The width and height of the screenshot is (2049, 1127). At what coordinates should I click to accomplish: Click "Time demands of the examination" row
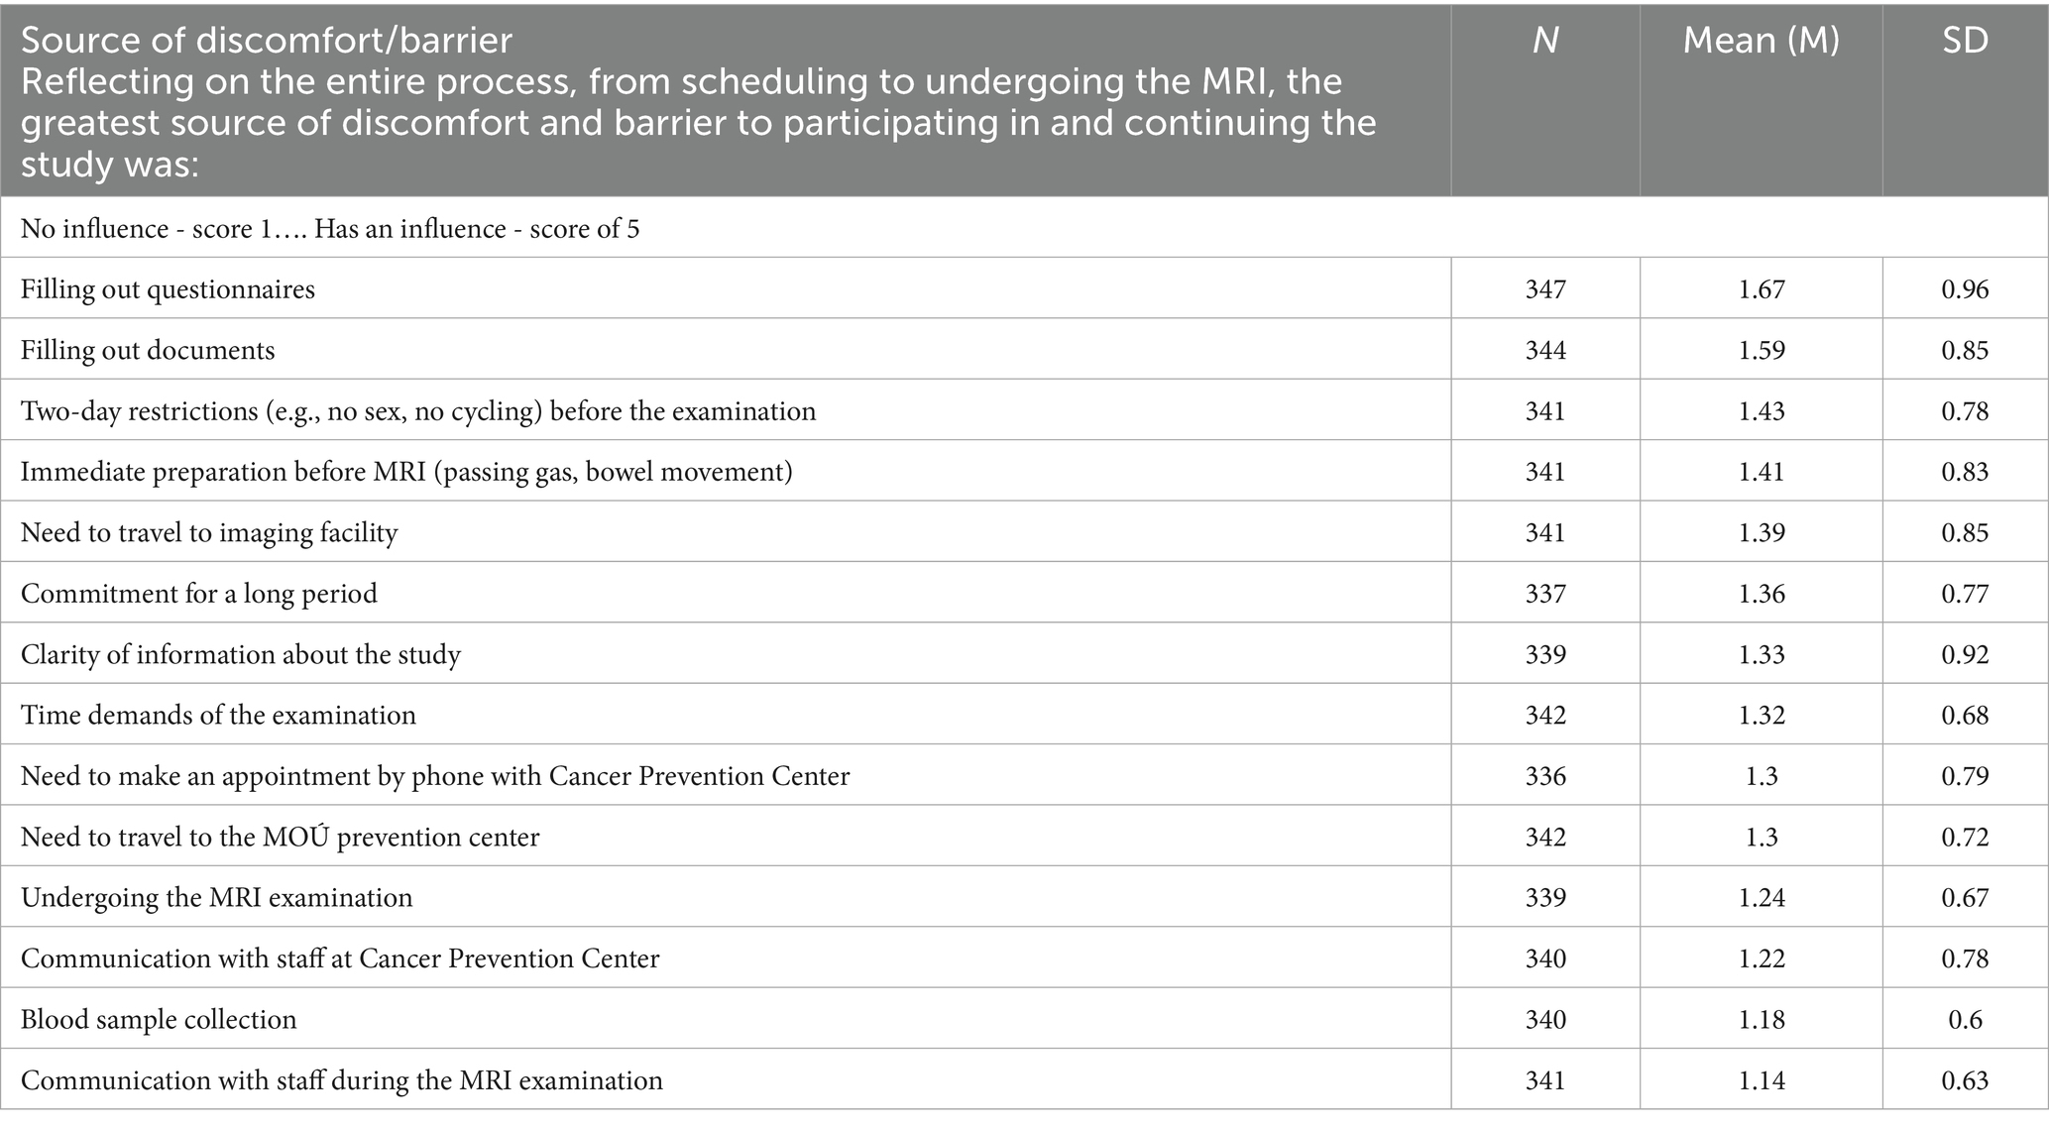pyautogui.click(x=218, y=716)
